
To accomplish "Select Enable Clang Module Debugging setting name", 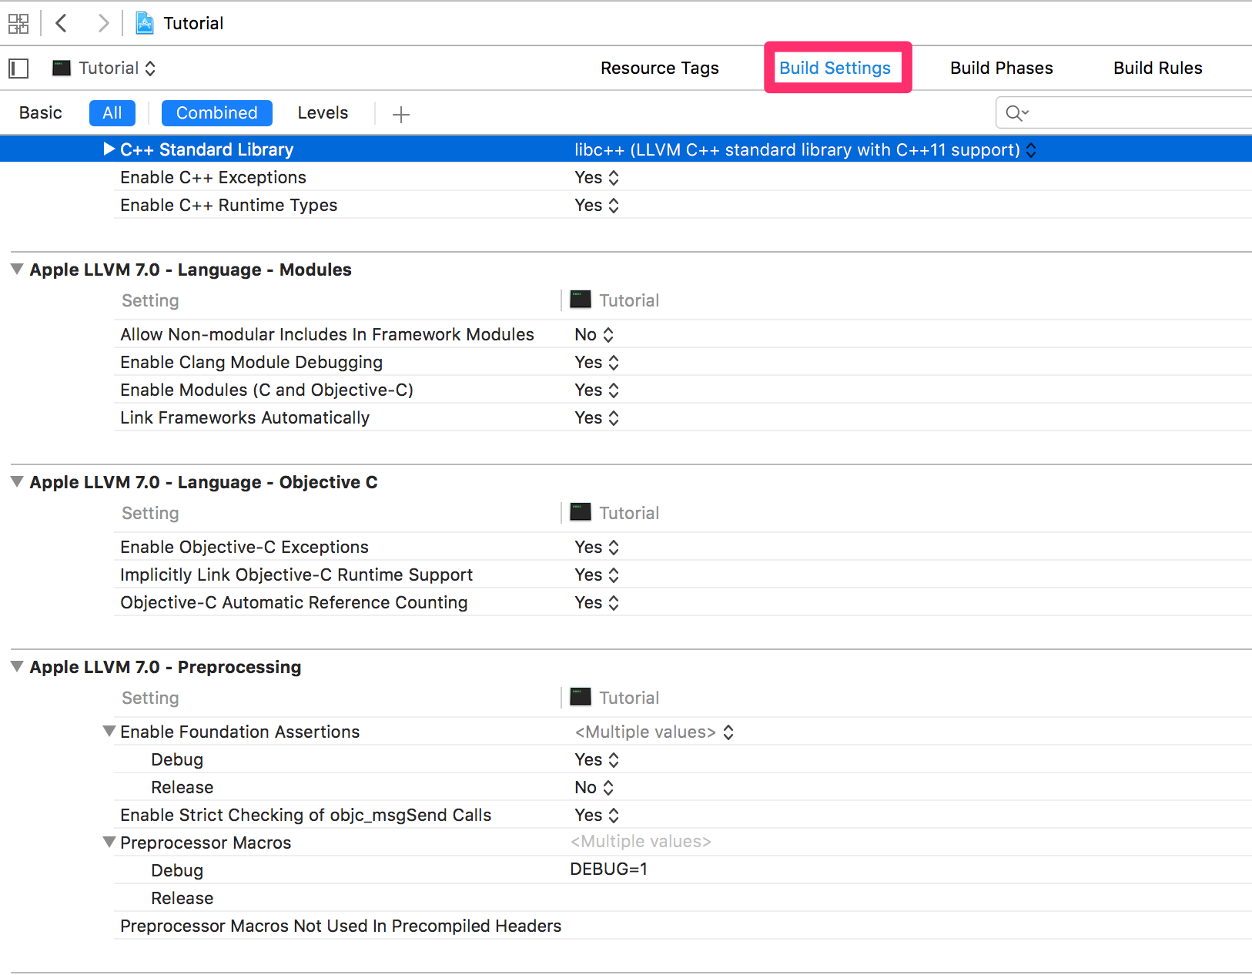I will pyautogui.click(x=251, y=362).
